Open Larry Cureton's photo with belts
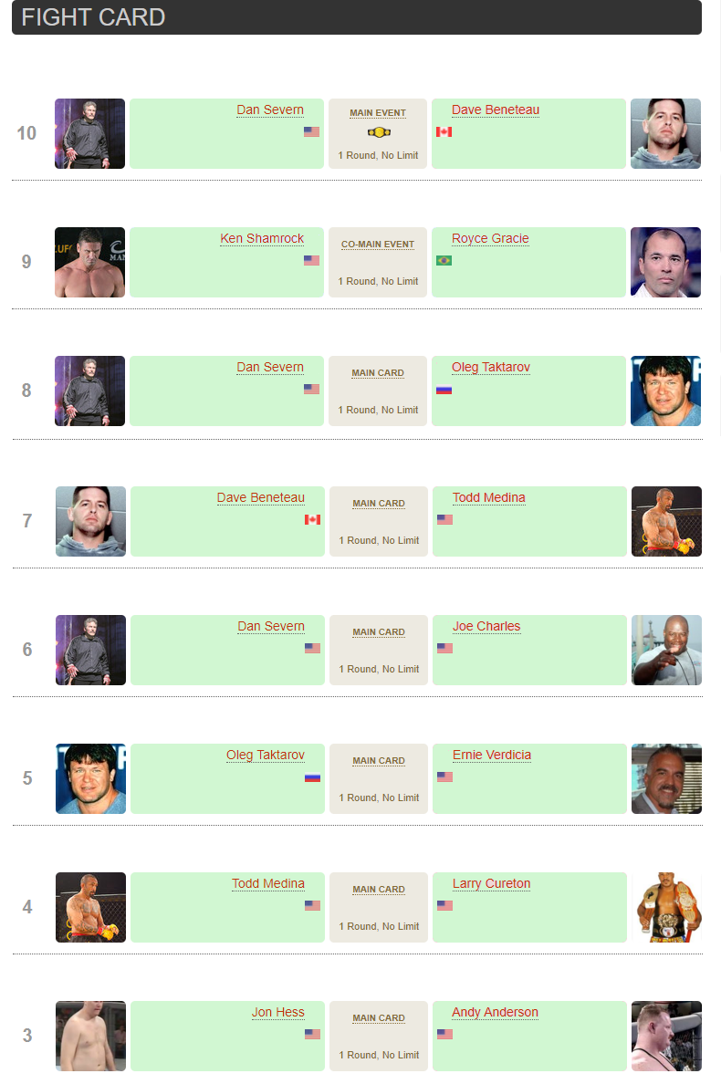721x1084 pixels. 666,907
